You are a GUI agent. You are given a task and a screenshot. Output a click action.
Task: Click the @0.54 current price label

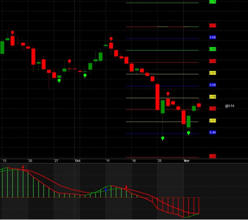230,106
